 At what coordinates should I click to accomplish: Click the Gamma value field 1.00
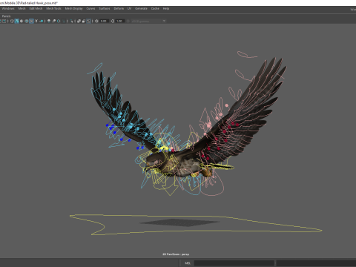click(119, 21)
